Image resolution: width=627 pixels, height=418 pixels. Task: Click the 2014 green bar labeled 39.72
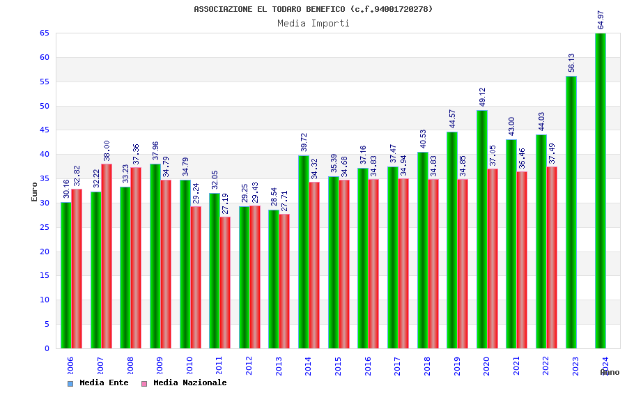point(304,252)
